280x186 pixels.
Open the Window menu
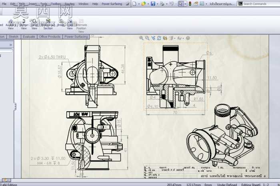tap(83, 4)
